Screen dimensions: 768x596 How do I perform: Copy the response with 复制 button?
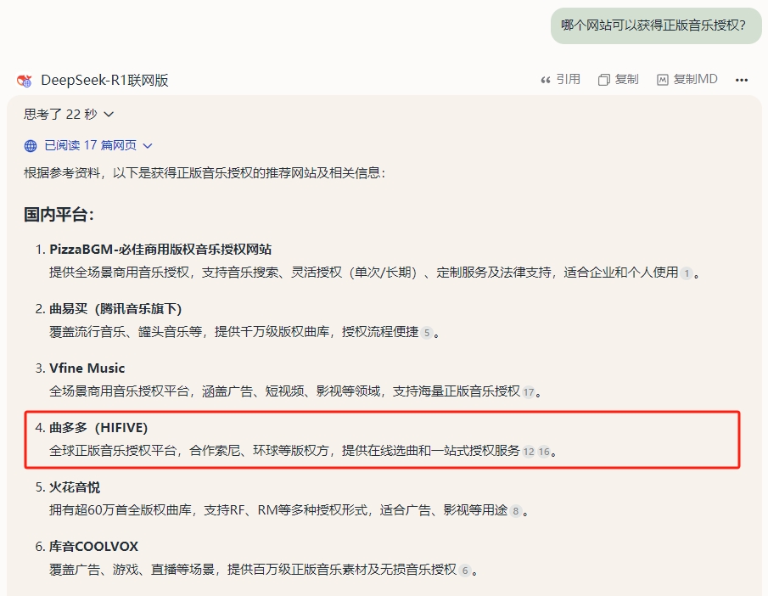point(618,80)
